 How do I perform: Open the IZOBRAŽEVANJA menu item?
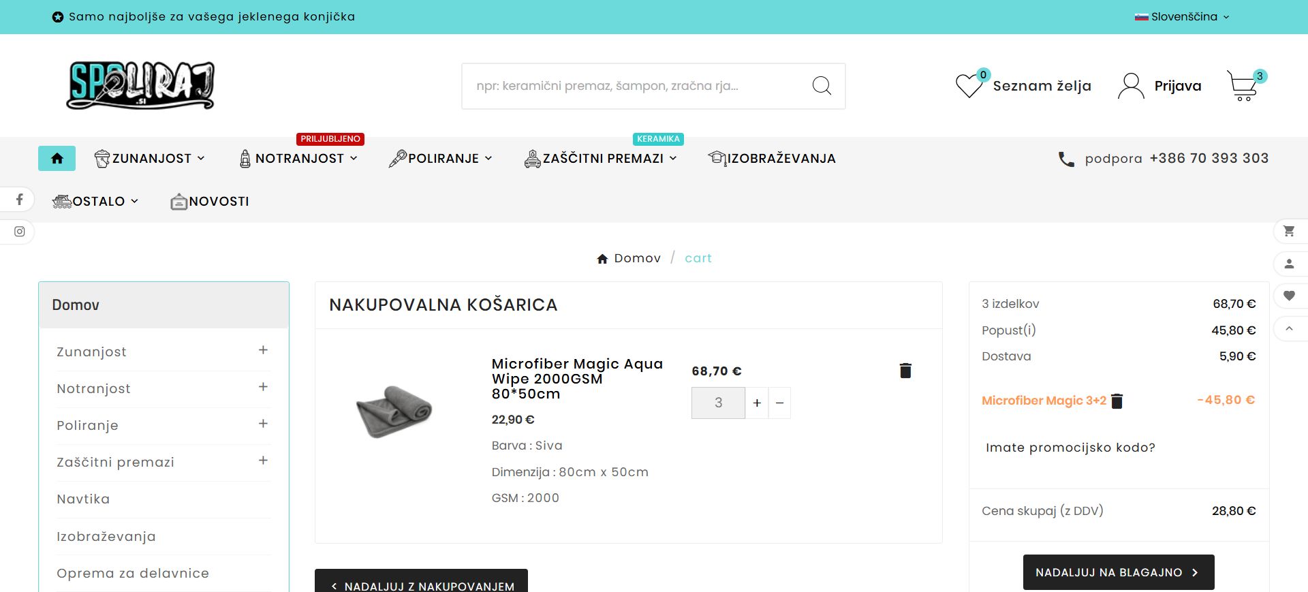point(772,159)
